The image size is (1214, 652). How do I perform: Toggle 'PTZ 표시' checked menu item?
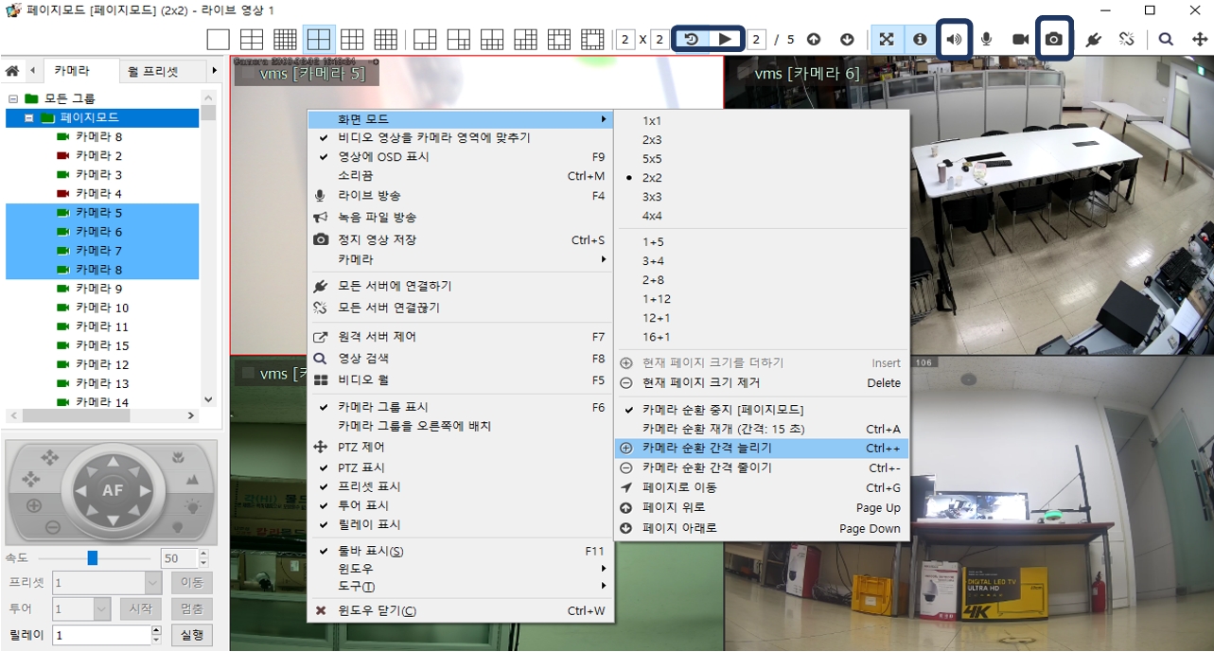pos(361,467)
